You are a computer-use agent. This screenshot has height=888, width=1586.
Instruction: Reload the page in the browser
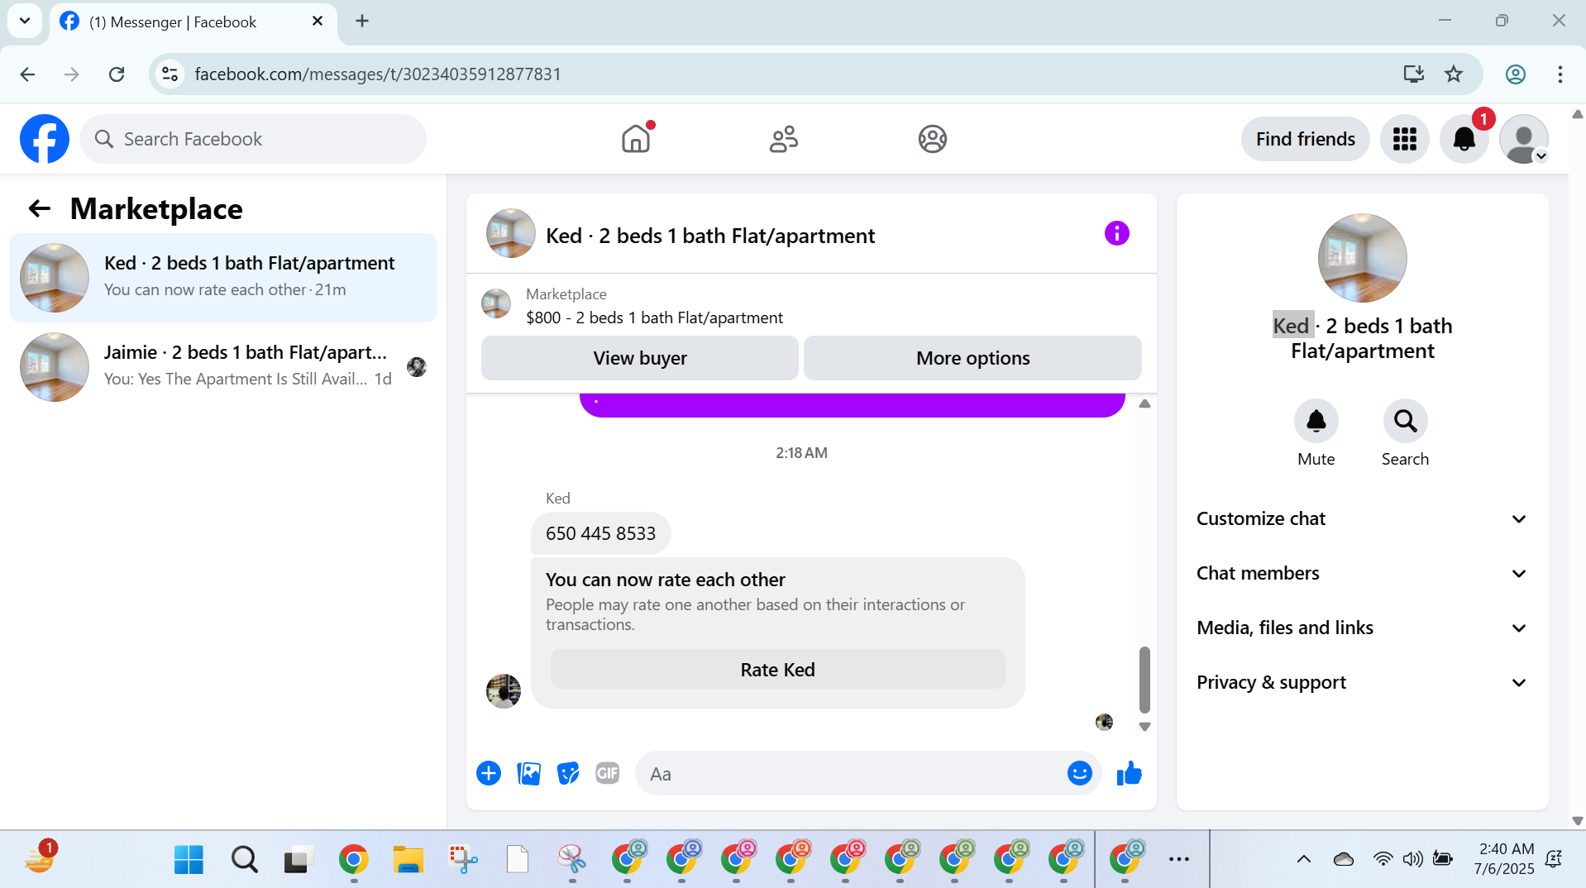117,74
